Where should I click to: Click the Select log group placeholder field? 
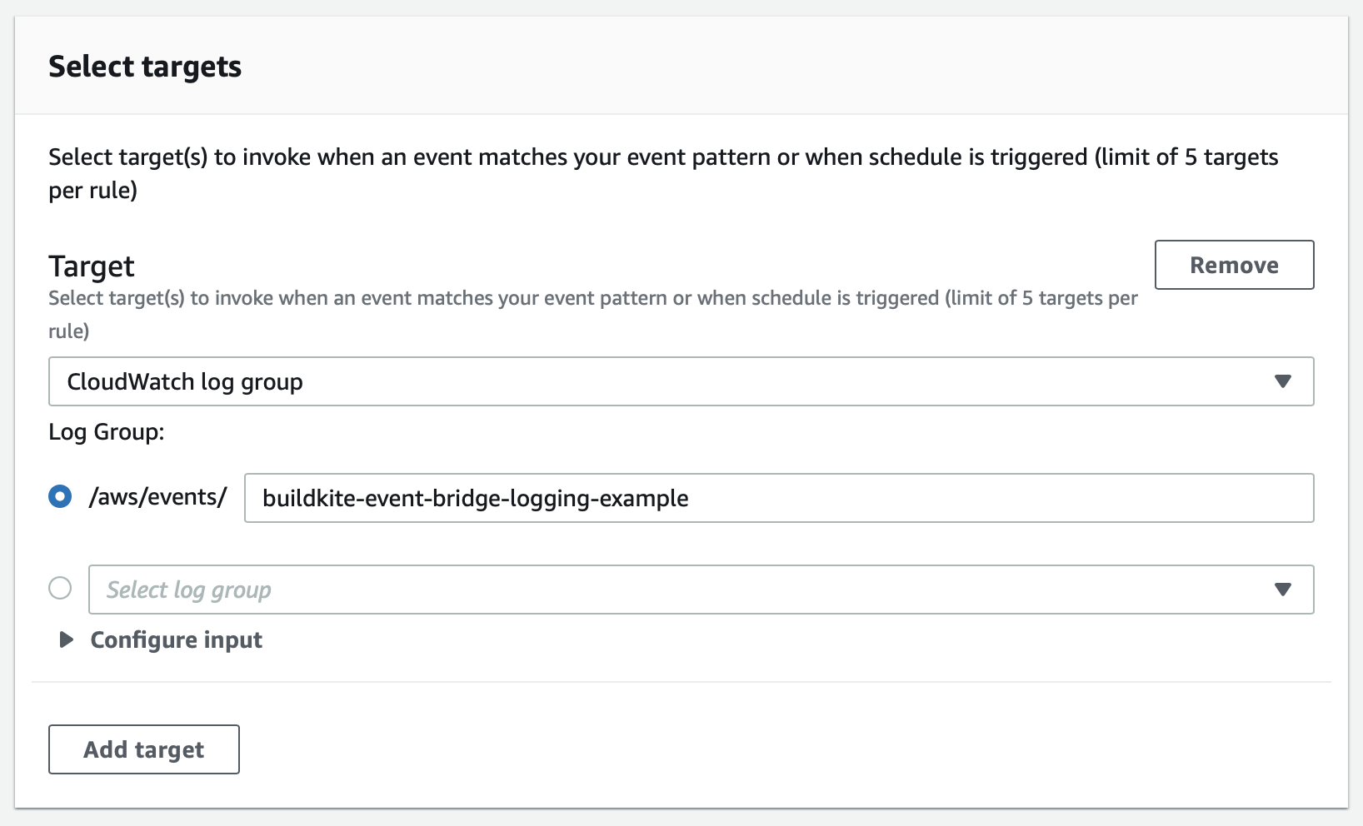(583, 590)
